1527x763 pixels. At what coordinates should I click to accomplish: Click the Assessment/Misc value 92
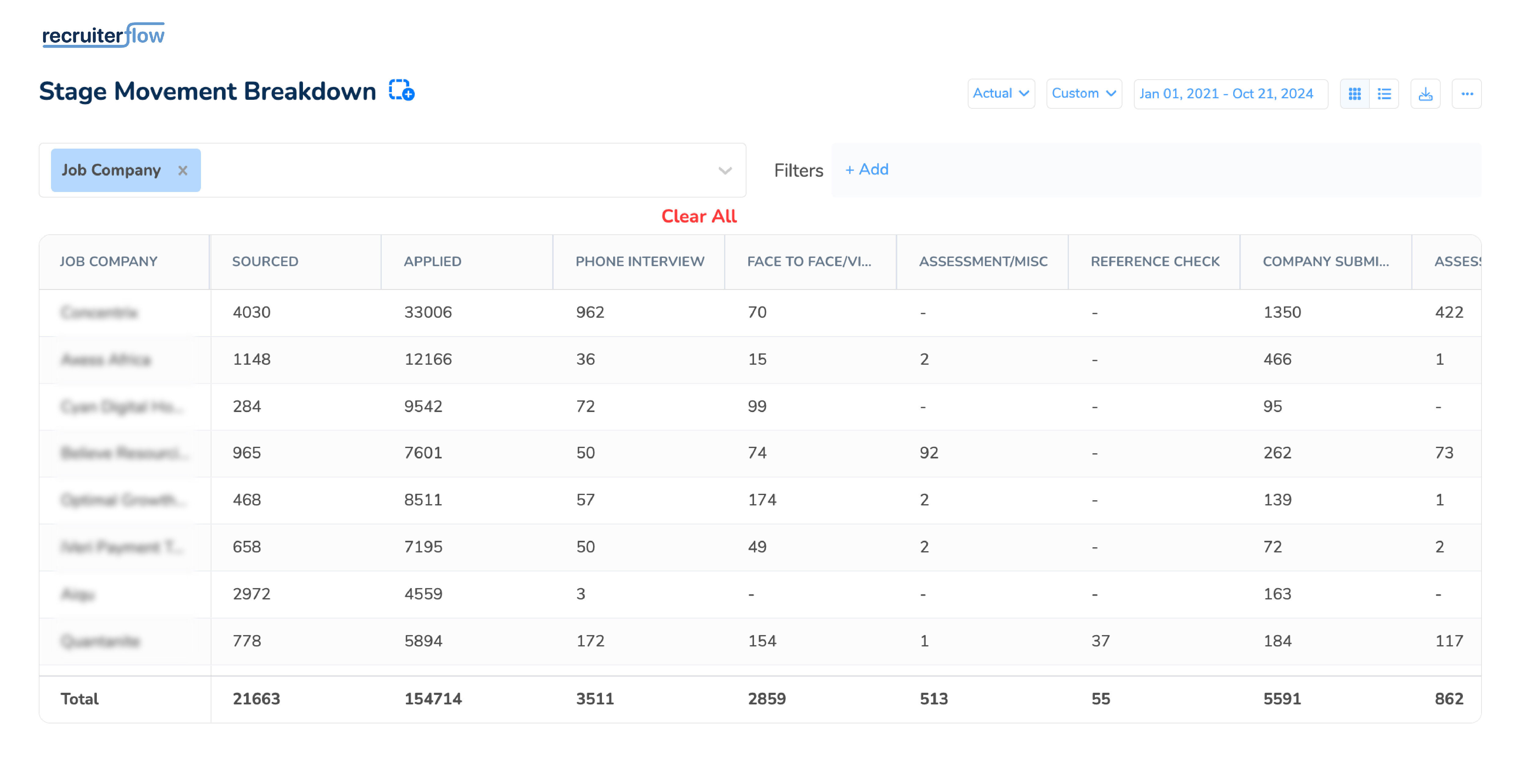pos(929,453)
